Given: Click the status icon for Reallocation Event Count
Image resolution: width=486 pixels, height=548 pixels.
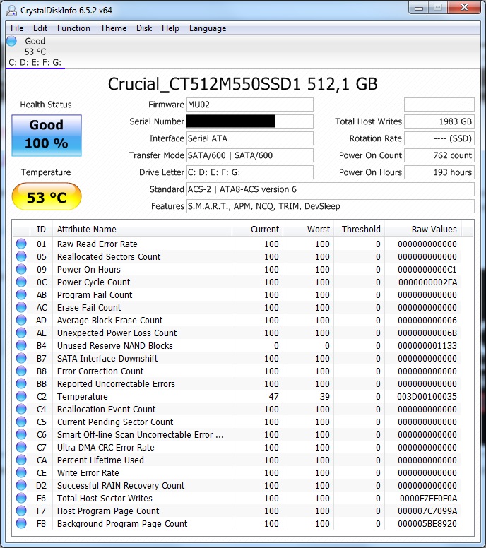Looking at the screenshot, I should click(21, 409).
